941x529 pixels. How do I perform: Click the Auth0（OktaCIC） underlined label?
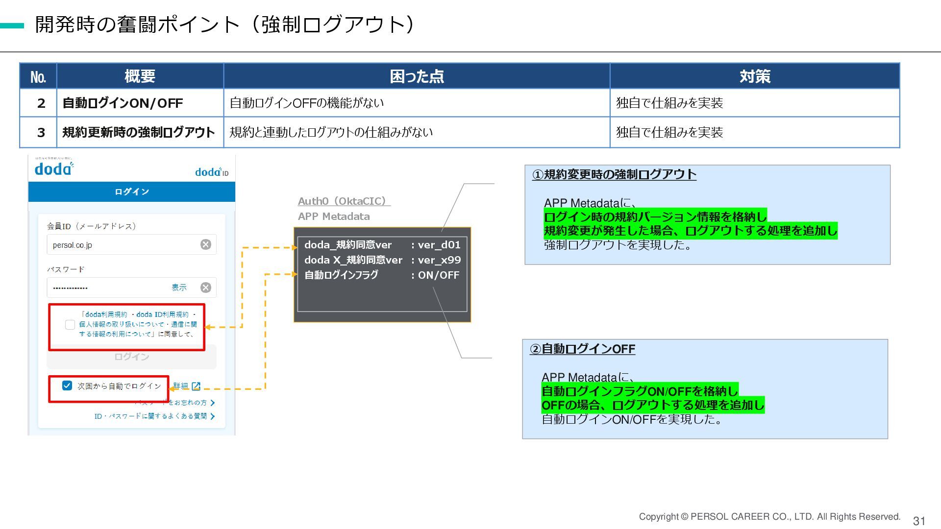[344, 201]
